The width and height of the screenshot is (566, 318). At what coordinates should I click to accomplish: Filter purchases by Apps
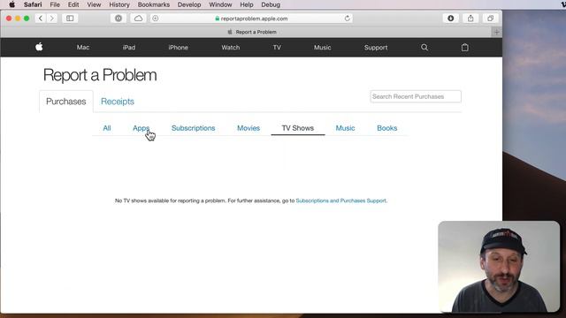tap(141, 128)
